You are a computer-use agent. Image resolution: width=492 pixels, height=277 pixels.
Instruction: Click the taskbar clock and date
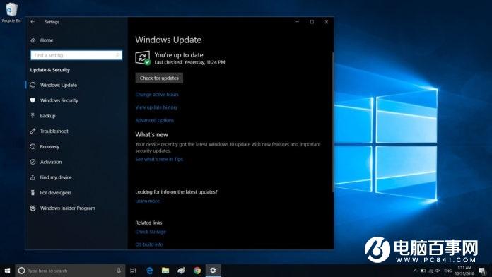tap(464, 271)
